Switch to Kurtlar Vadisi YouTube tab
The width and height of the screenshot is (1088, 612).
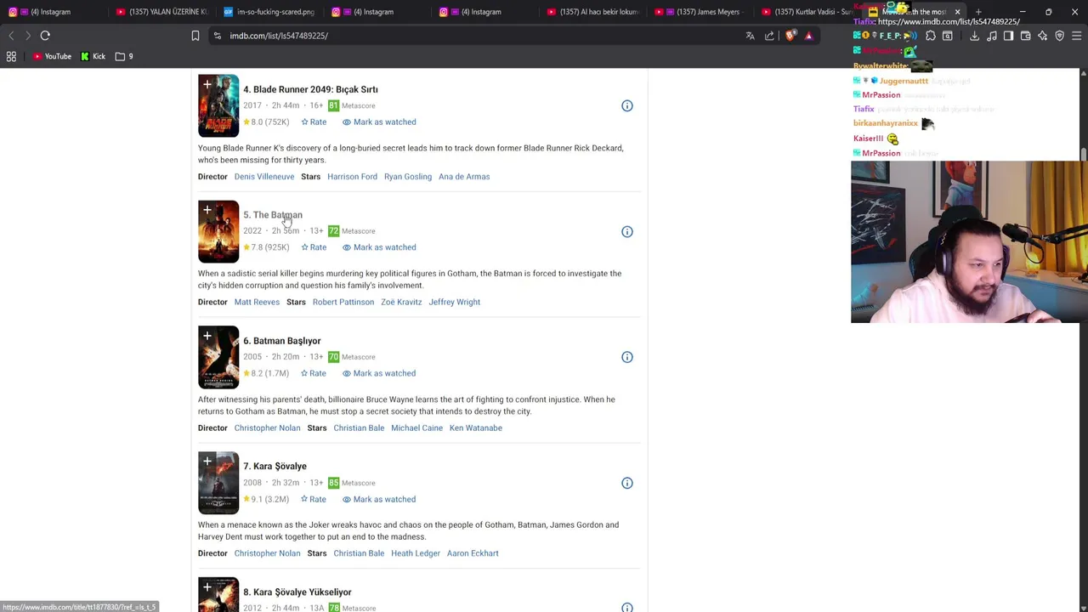pyautogui.click(x=807, y=12)
